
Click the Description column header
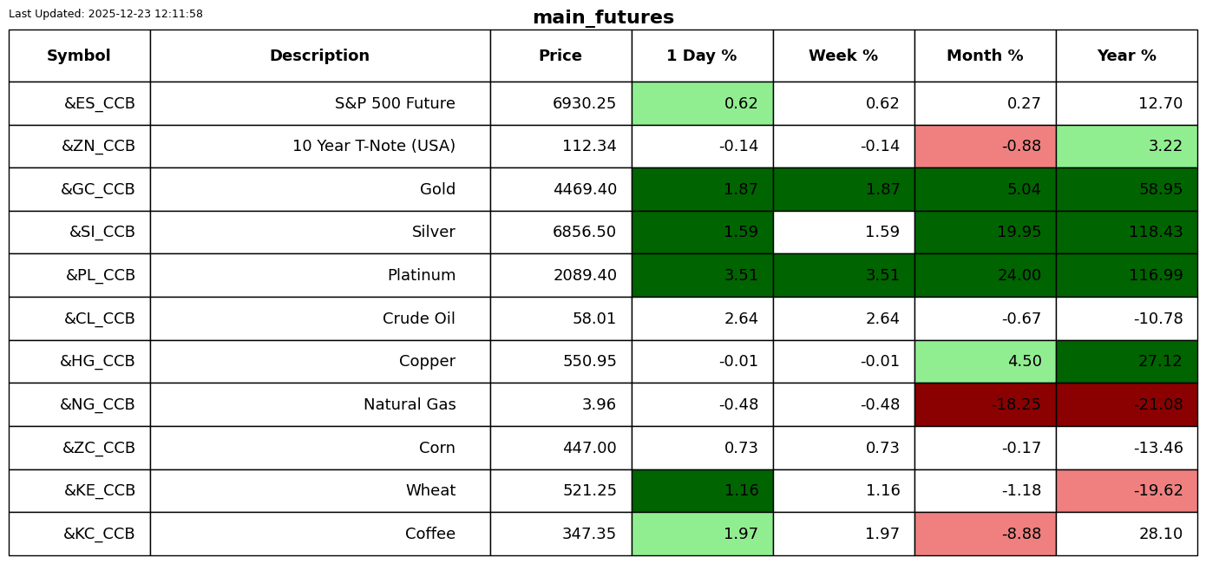[x=319, y=56]
